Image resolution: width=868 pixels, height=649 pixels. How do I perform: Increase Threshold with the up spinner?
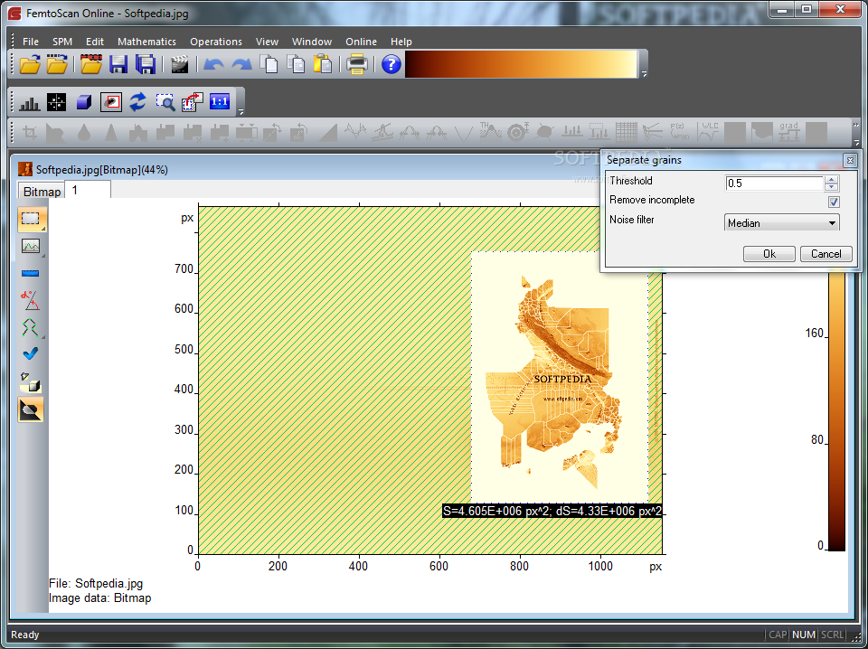(x=832, y=179)
